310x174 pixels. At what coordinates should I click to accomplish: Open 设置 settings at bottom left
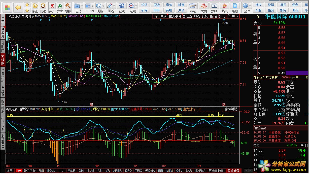[10, 171]
